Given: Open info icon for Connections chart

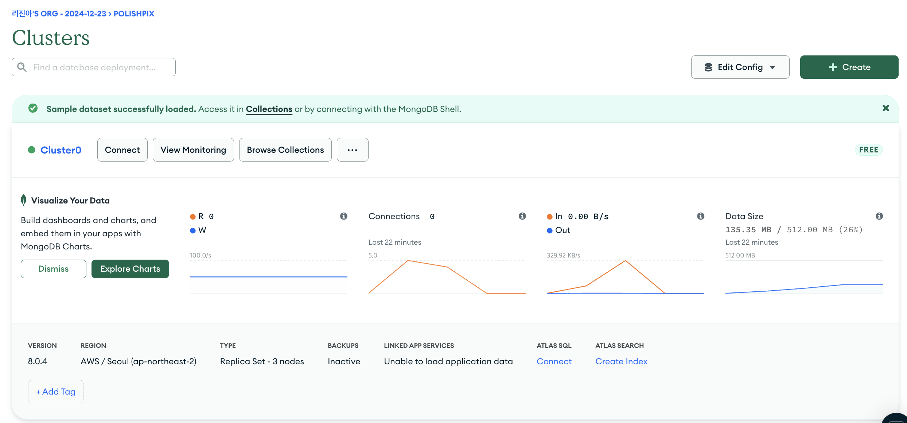Looking at the screenshot, I should 522,216.
